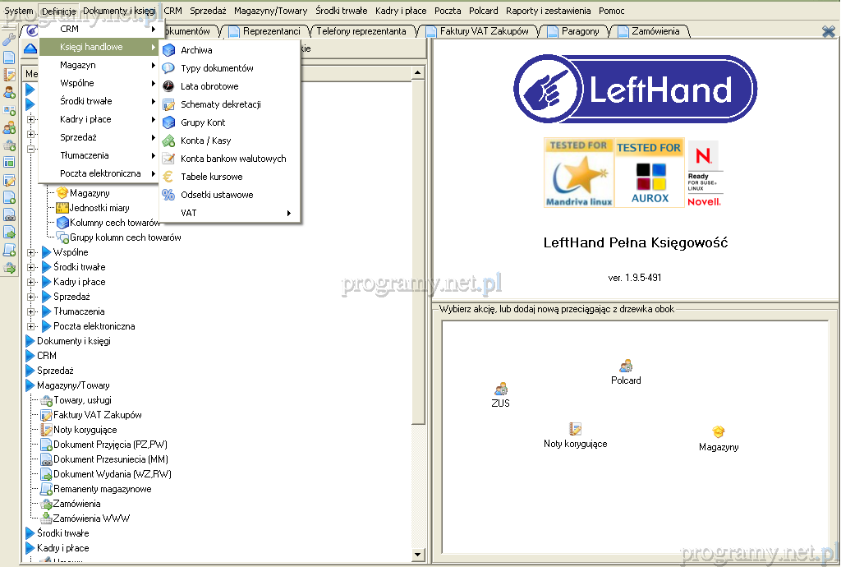Expand the Poczta elektroniczna tree node
Screen dimensions: 841x567
32,326
